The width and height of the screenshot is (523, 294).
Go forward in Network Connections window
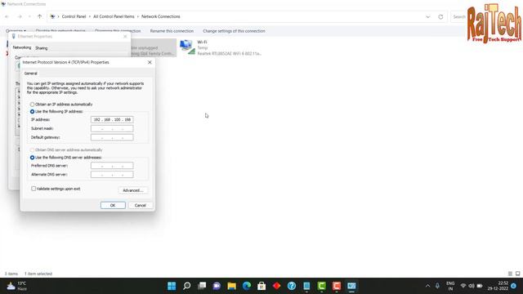(20, 16)
